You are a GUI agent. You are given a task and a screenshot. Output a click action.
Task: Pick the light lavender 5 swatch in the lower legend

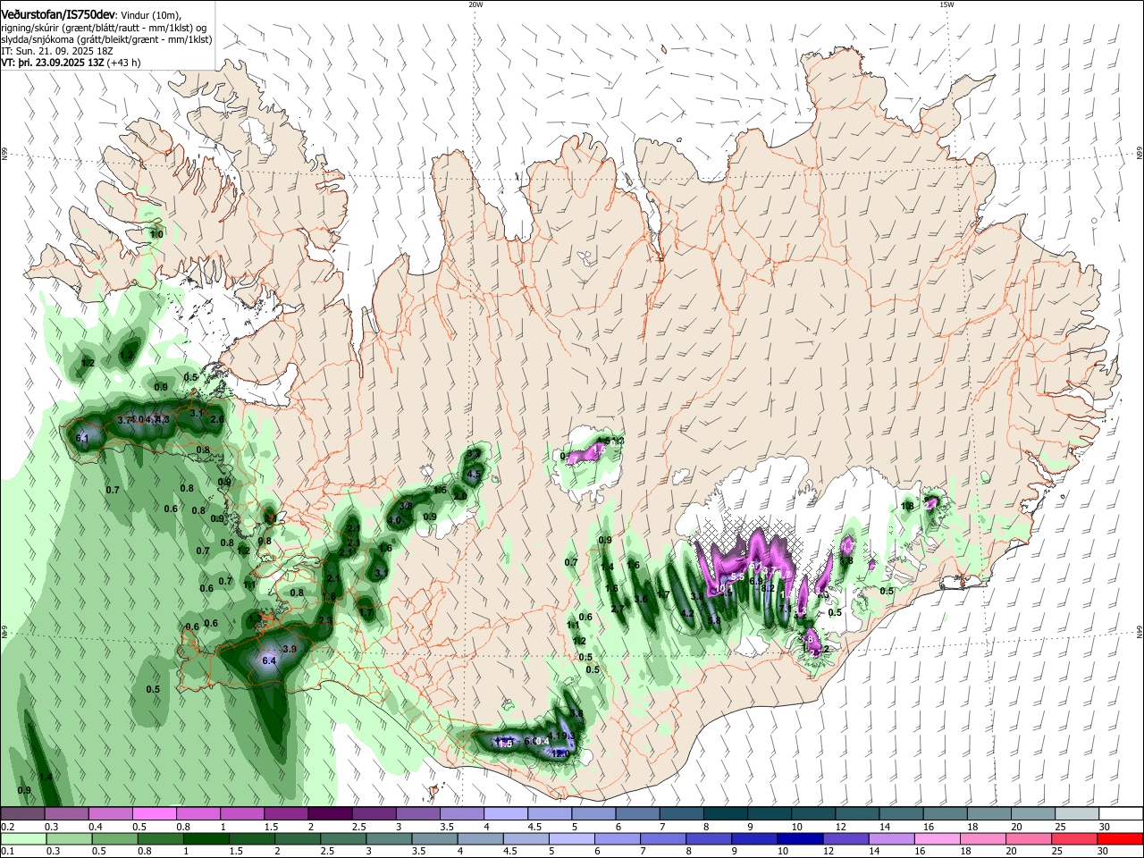pos(572,838)
